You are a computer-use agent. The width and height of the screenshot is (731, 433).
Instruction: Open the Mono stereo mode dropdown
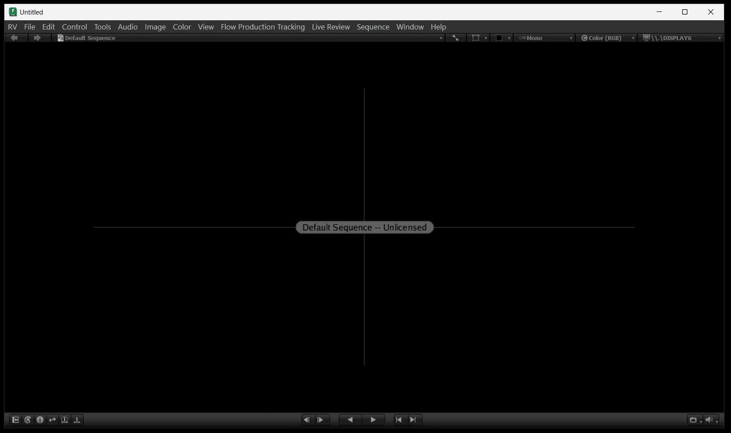click(545, 38)
